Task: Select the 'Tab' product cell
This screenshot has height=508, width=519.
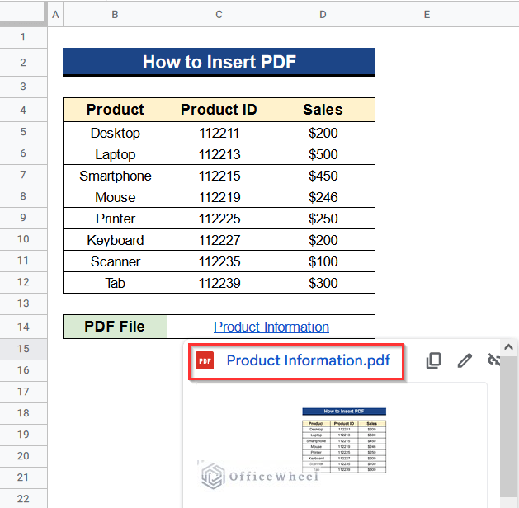Action: 116,283
